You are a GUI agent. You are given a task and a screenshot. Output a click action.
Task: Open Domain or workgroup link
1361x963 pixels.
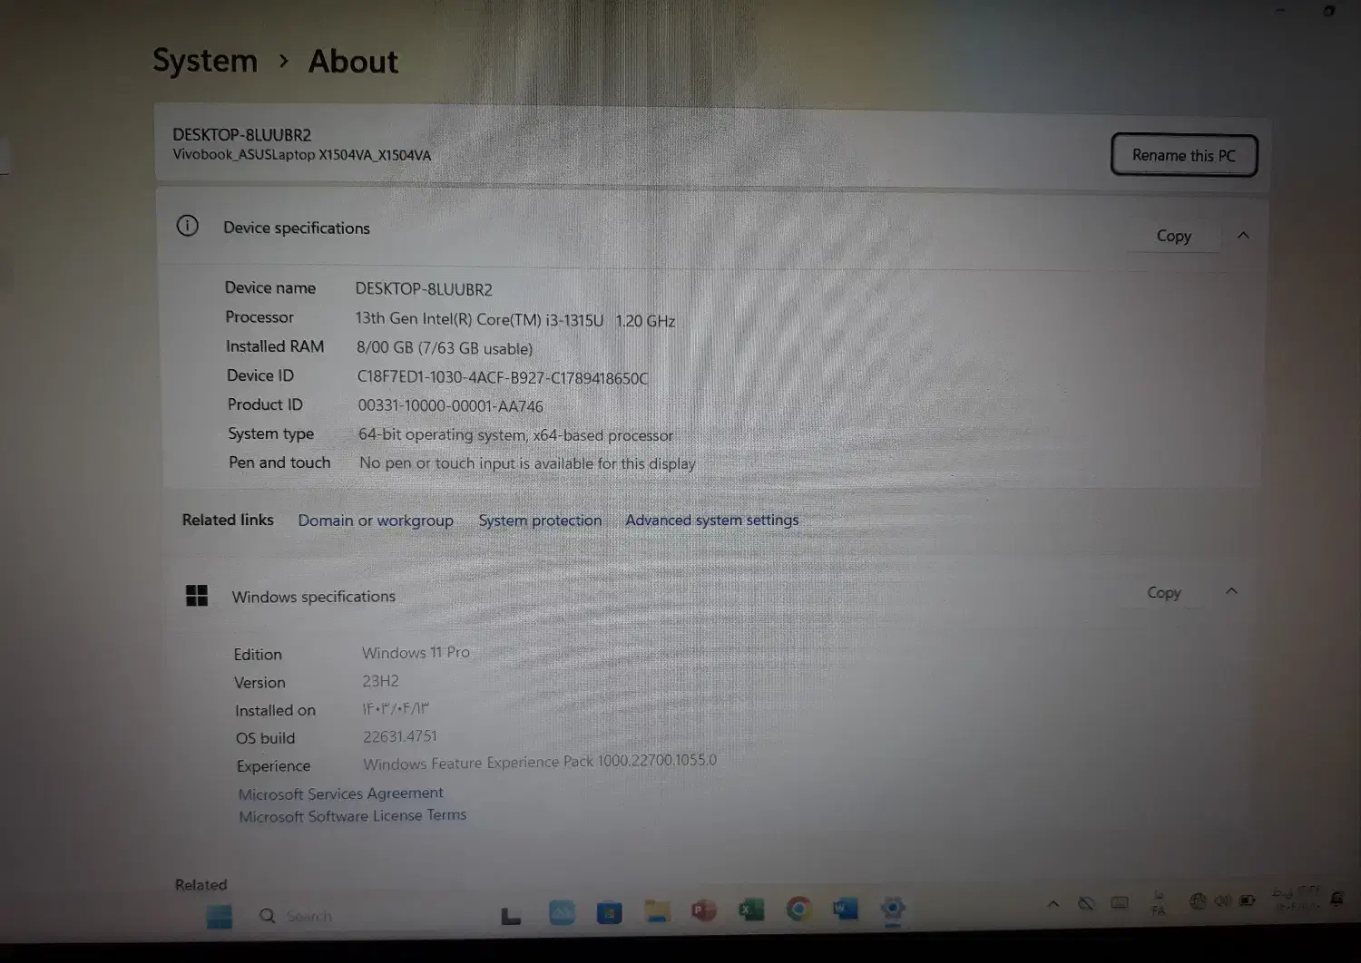click(x=376, y=520)
